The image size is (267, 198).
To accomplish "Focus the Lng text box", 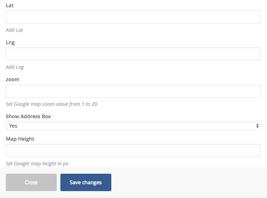I will click(133, 54).
